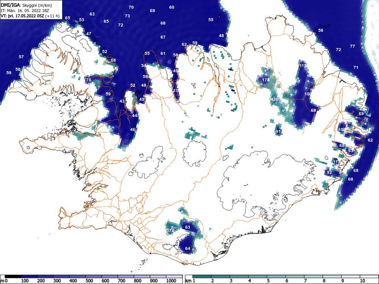Click the visibility value '91'
This screenshot has height=284, width=379.
click(x=278, y=131)
